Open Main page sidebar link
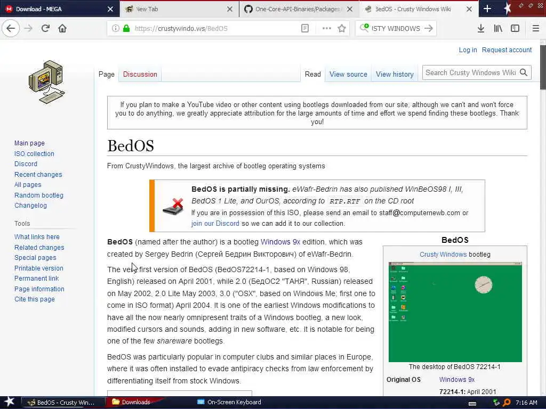 (30, 143)
